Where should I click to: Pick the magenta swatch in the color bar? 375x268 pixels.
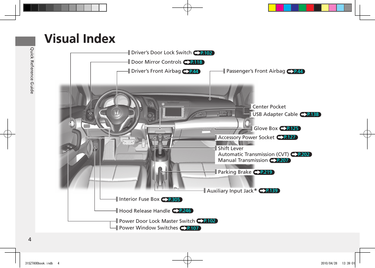tap(279, 7)
